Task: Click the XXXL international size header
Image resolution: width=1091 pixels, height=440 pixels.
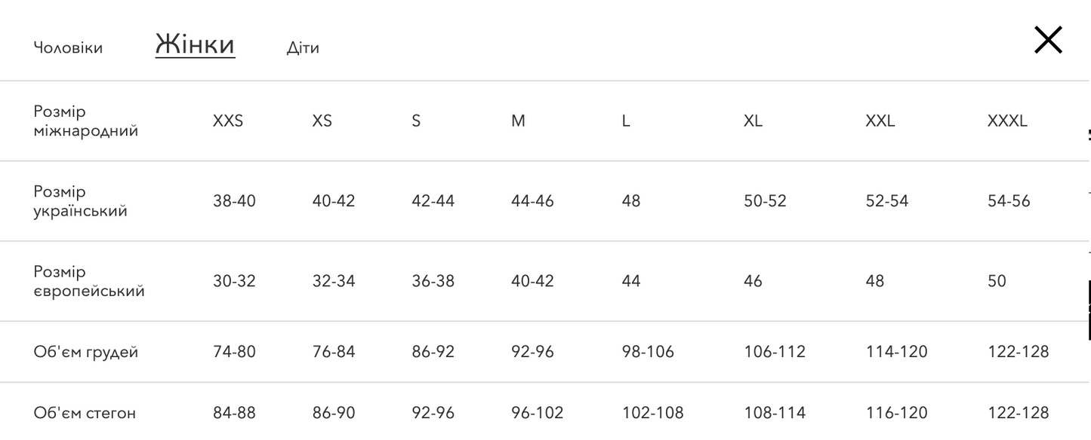Action: pos(1007,121)
